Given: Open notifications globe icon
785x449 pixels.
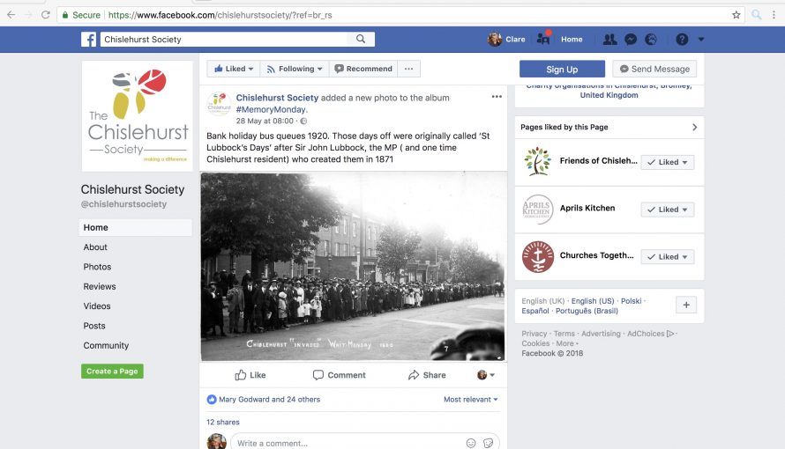Looking at the screenshot, I should point(651,40).
